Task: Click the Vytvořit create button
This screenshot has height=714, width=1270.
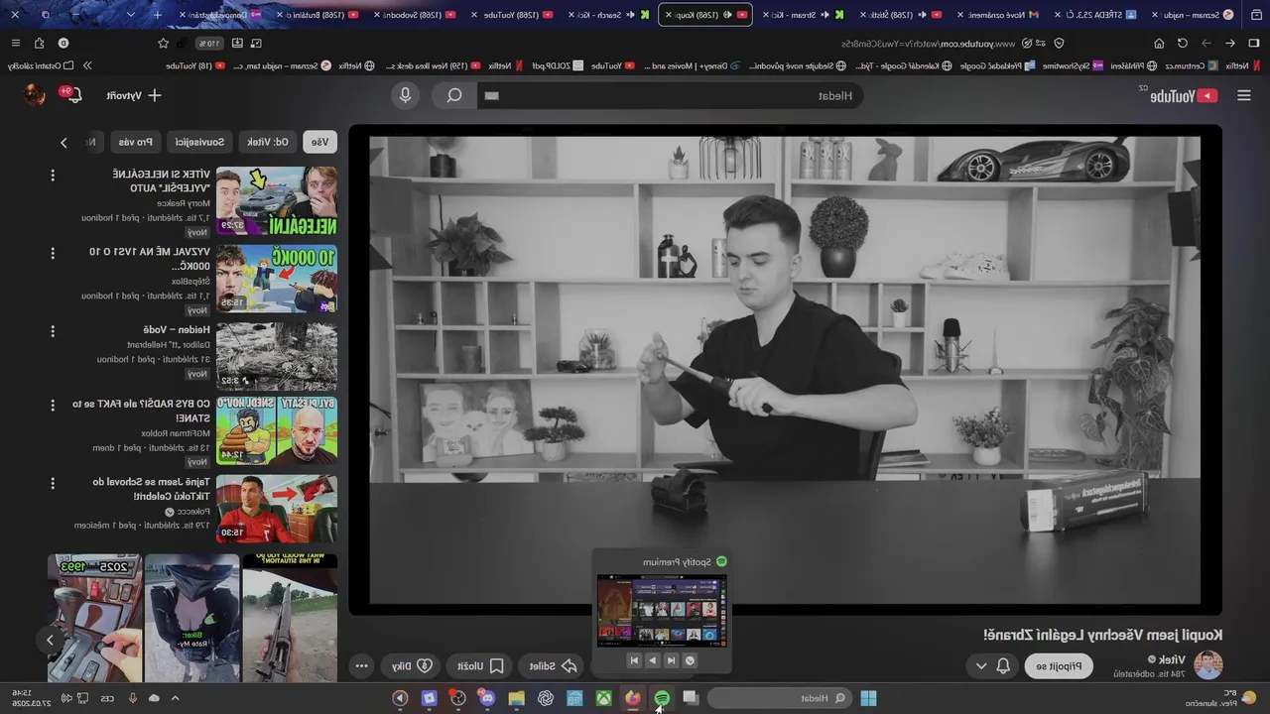Action: 133,95
